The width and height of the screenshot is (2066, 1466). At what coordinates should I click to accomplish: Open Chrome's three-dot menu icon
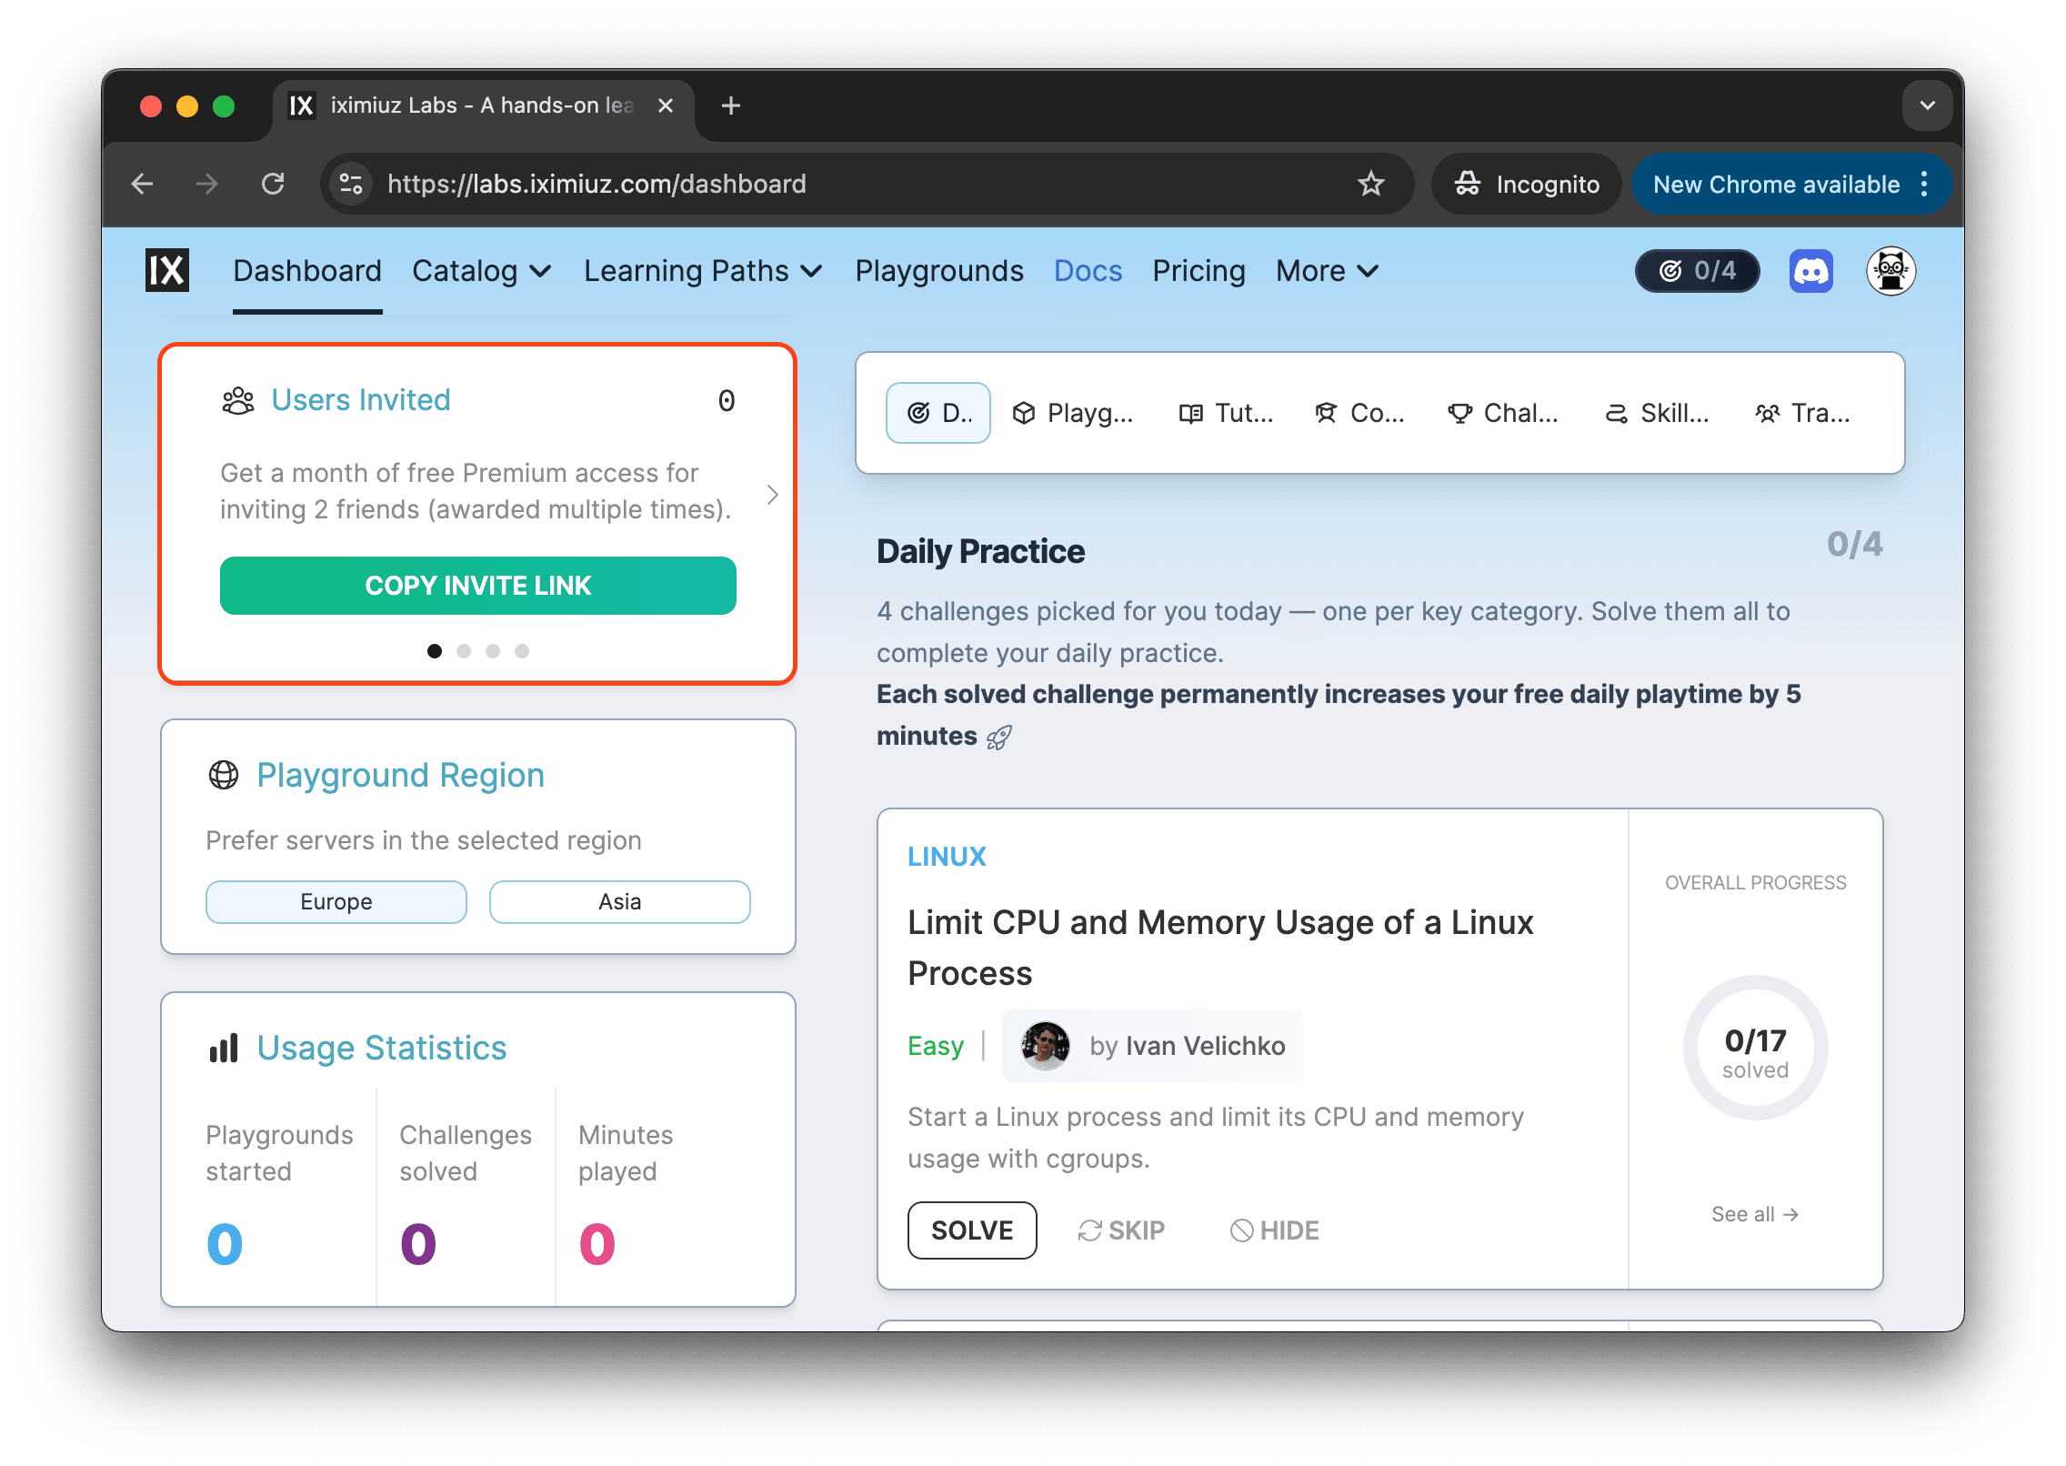tap(1924, 184)
